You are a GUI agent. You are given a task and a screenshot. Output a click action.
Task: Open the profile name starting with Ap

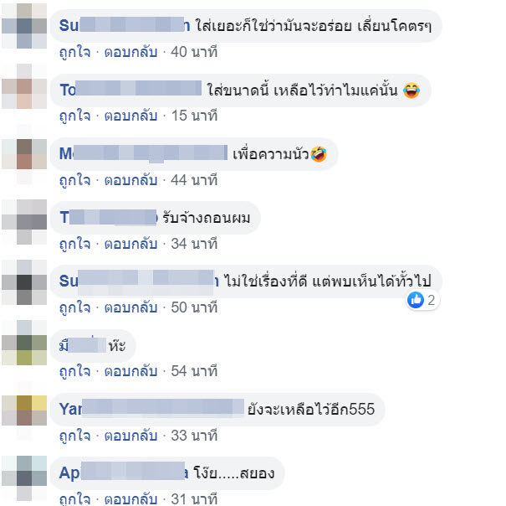124,473
